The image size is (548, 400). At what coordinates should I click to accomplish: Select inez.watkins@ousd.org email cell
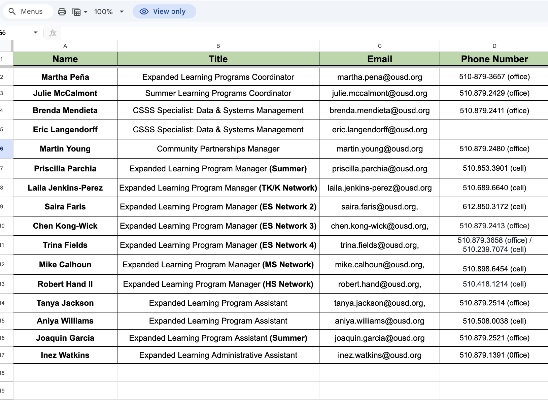[380, 355]
